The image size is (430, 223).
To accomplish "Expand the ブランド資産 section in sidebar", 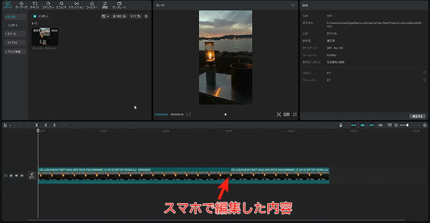I will pyautogui.click(x=15, y=51).
